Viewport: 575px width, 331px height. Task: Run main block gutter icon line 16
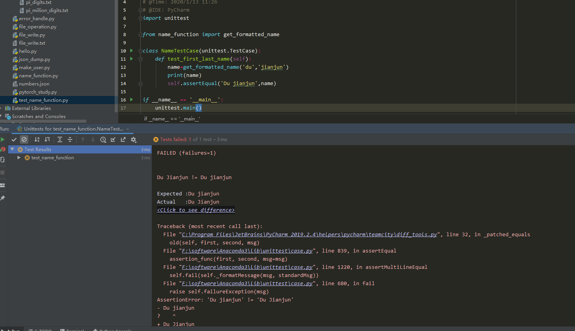(x=131, y=99)
